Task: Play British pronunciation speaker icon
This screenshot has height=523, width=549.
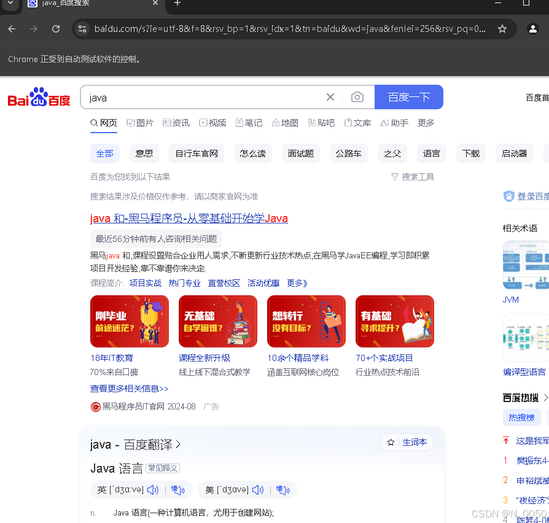Action: [153, 490]
